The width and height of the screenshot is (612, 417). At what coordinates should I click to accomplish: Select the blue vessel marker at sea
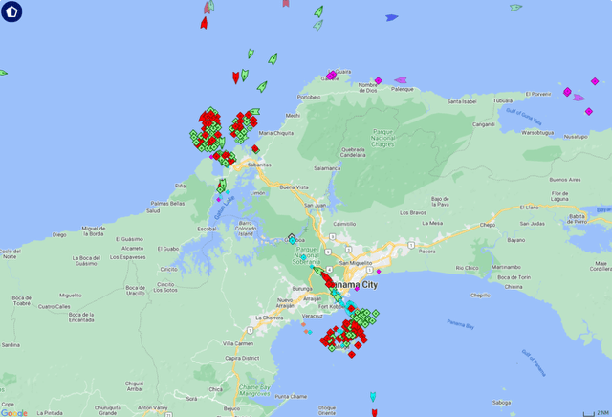coord(391,17)
